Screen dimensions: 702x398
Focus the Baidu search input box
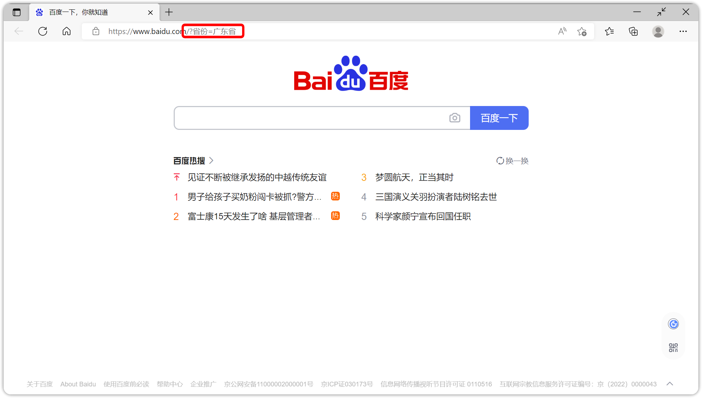pyautogui.click(x=311, y=118)
